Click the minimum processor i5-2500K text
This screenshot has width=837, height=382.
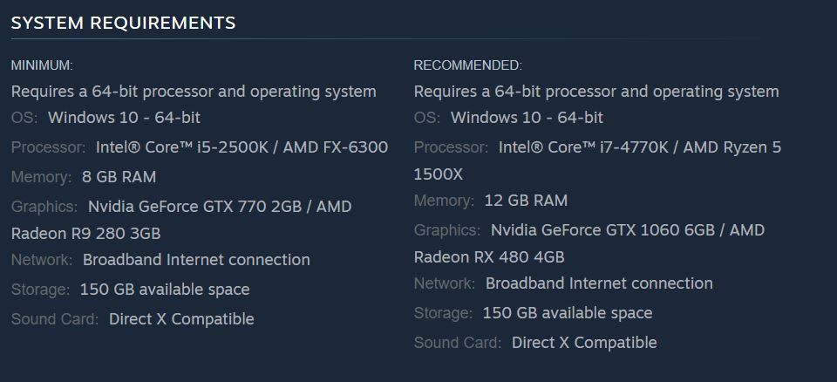coord(242,147)
